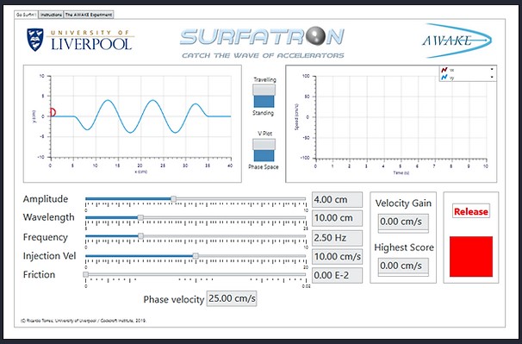Click the Wavelength value field 10.00 cm

pos(337,218)
